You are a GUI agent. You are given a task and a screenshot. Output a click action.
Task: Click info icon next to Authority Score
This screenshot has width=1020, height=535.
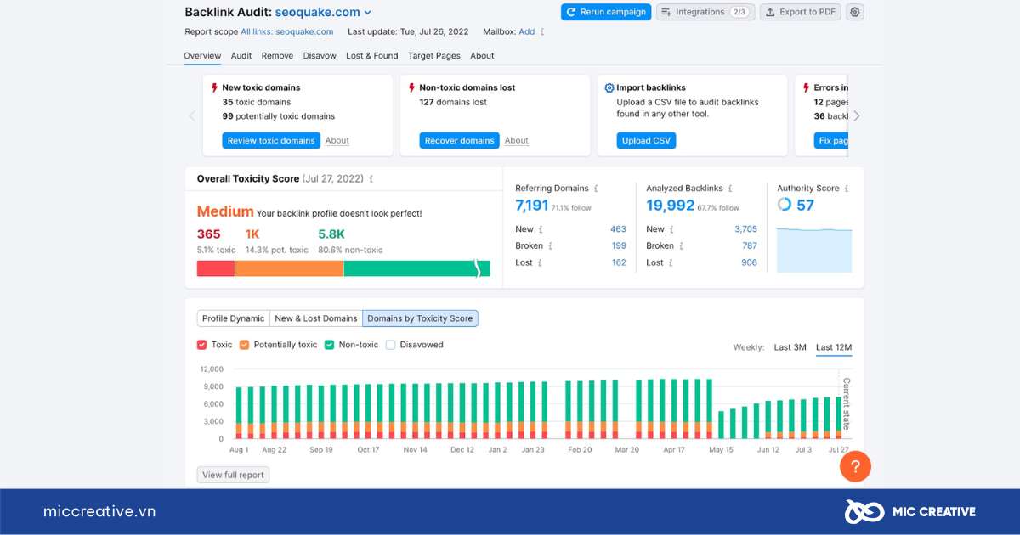(x=847, y=189)
